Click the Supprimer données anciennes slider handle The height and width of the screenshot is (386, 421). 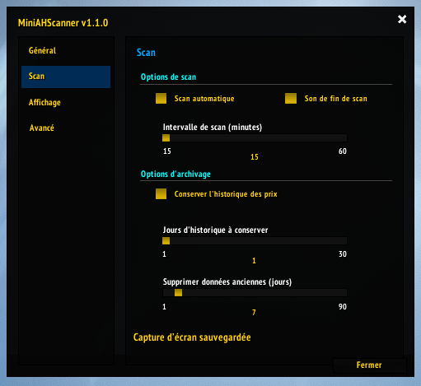(178, 293)
